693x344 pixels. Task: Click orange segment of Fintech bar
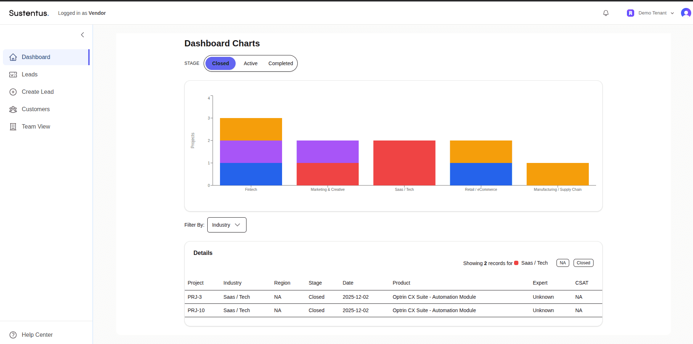(x=251, y=129)
